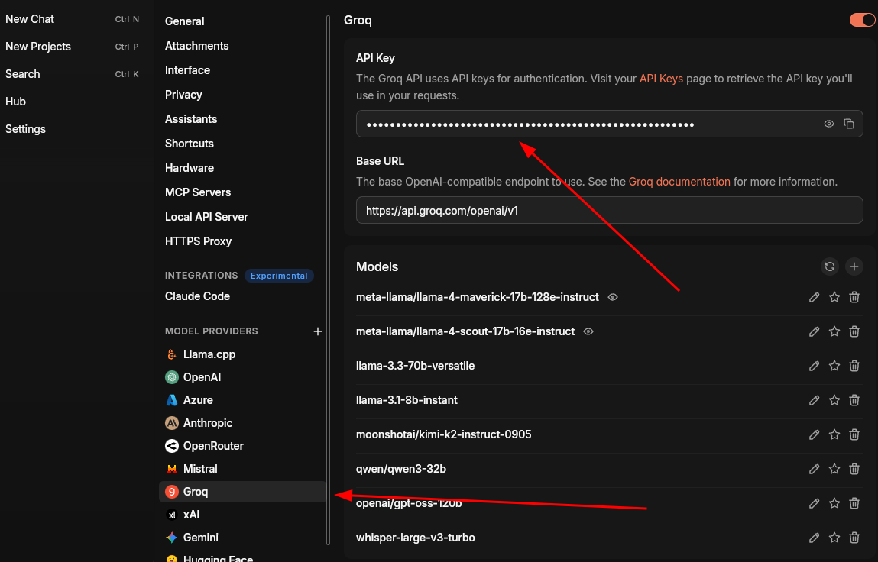Select OpenAI provider
The width and height of the screenshot is (878, 562).
point(242,377)
